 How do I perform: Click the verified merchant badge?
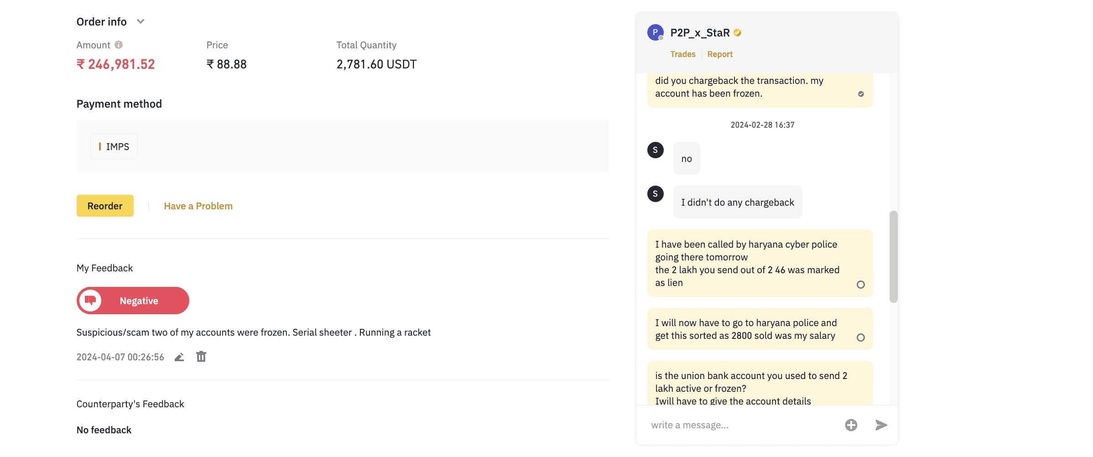pyautogui.click(x=738, y=33)
